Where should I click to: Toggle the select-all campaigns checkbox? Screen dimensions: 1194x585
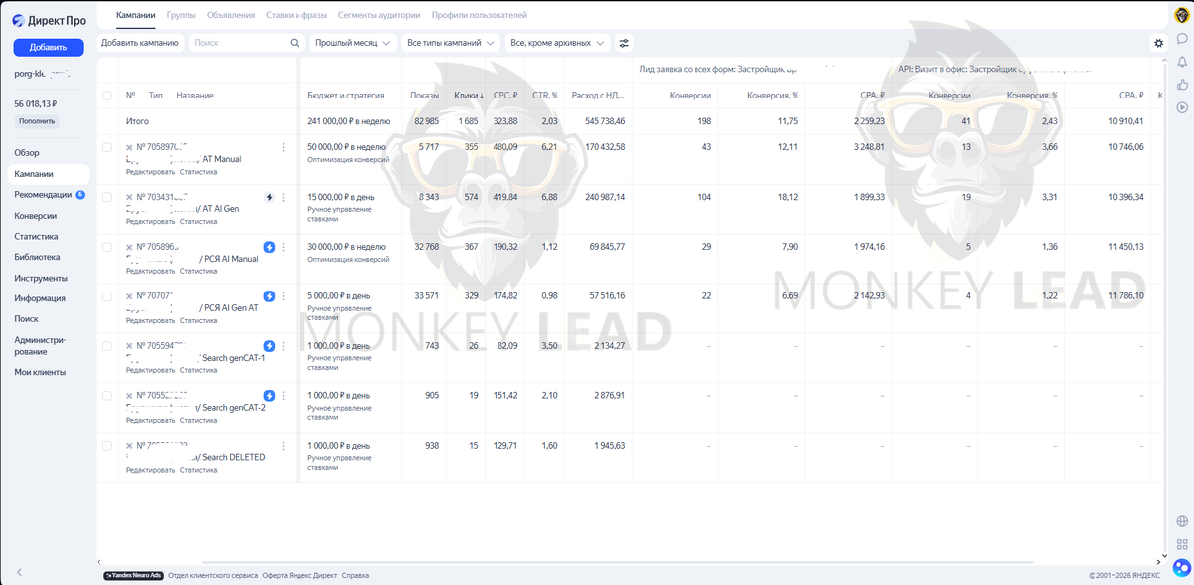tap(107, 96)
